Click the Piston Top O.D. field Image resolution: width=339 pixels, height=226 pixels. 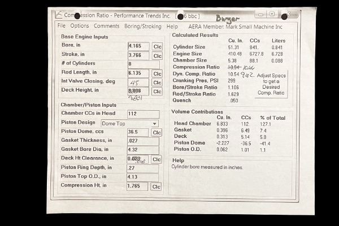(x=143, y=177)
